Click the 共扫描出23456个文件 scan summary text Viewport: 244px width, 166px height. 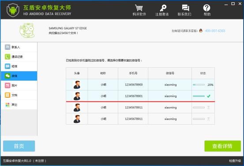63,33
